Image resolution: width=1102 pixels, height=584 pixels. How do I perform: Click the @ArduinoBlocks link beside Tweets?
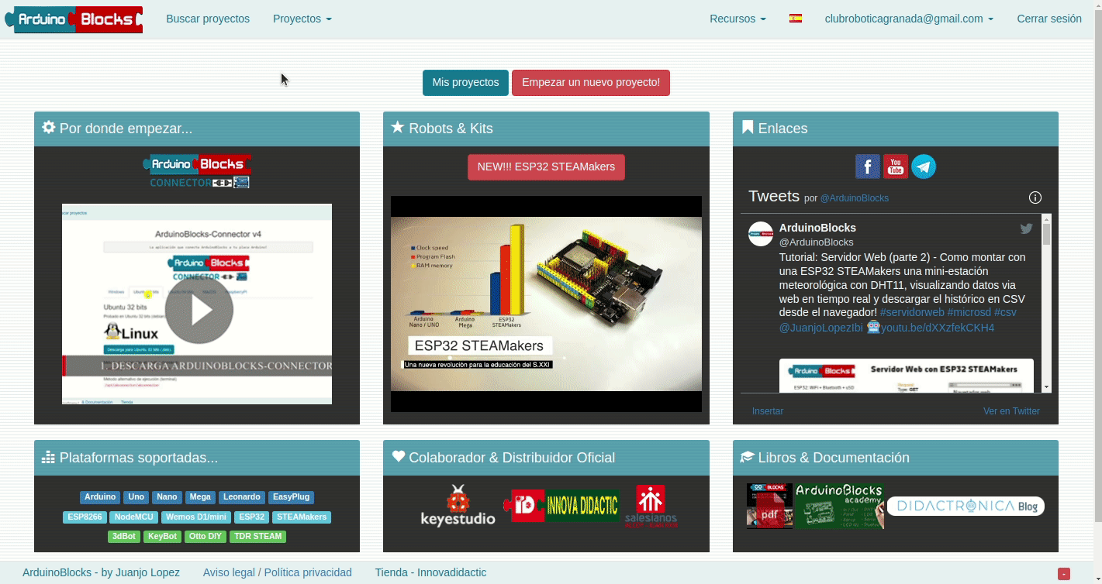tap(855, 198)
